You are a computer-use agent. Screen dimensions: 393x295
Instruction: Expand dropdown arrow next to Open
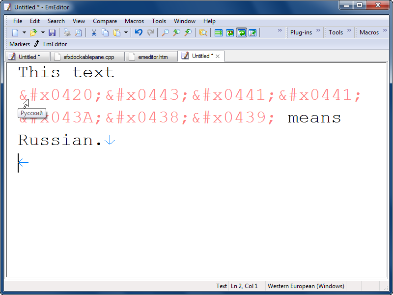(x=43, y=32)
